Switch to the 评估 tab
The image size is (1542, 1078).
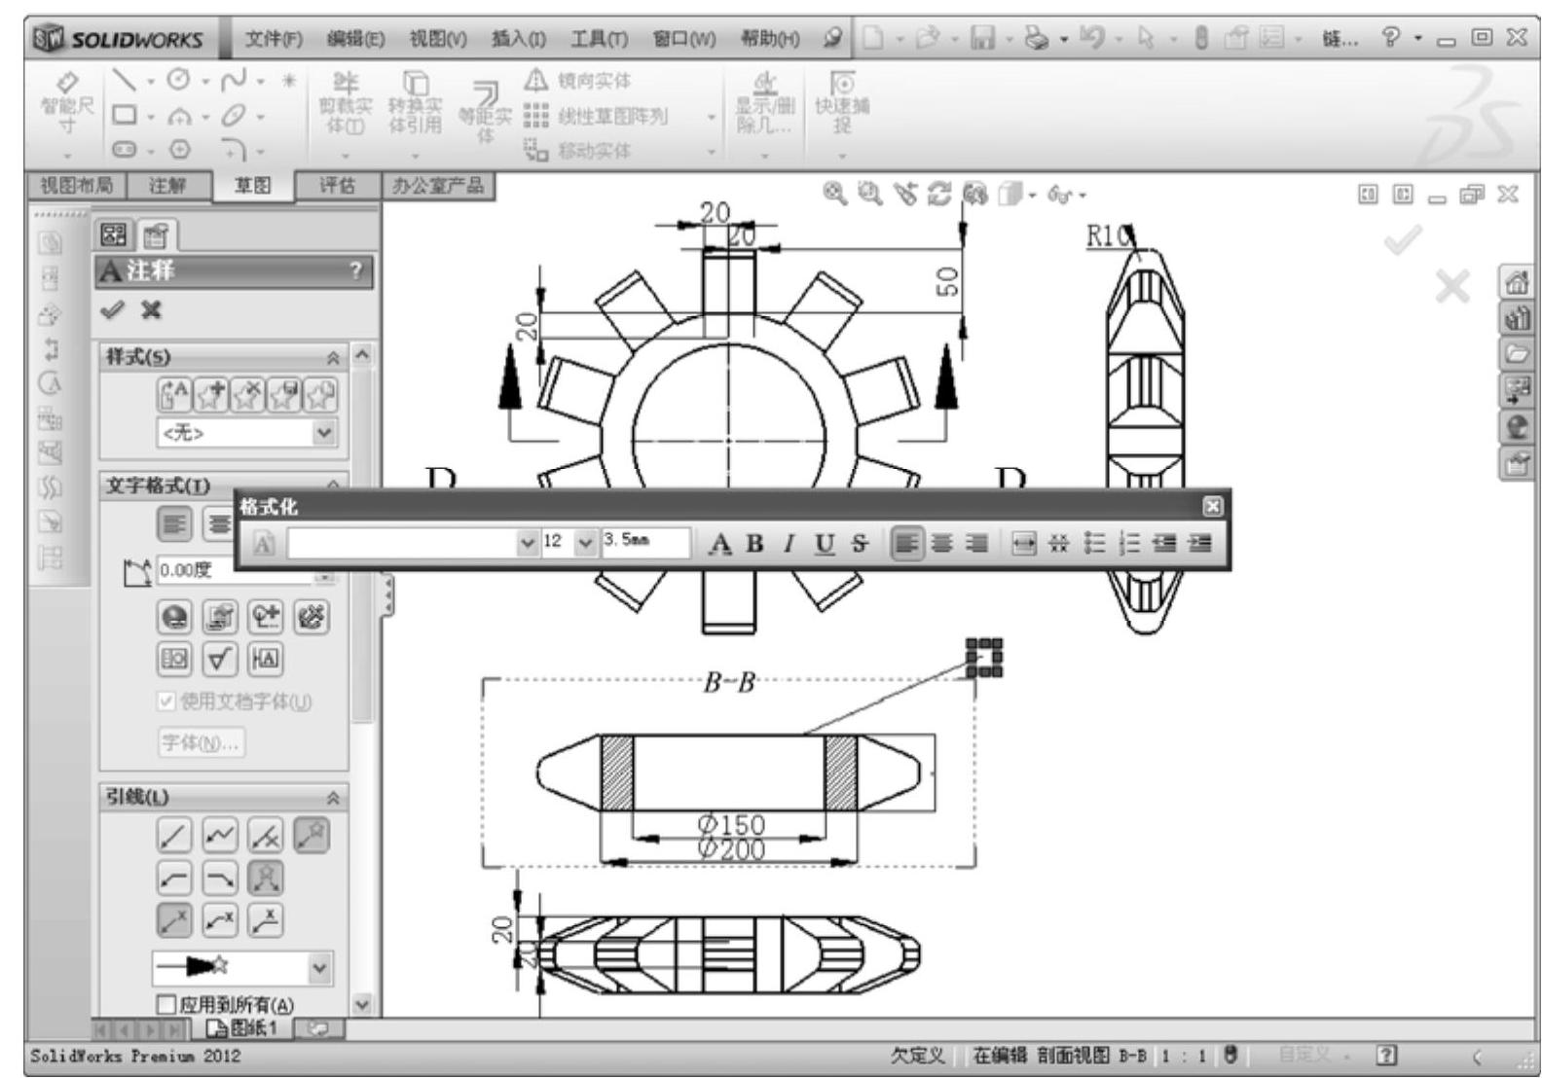pos(337,186)
